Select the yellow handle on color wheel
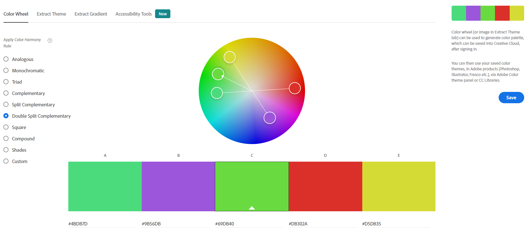 (229, 57)
